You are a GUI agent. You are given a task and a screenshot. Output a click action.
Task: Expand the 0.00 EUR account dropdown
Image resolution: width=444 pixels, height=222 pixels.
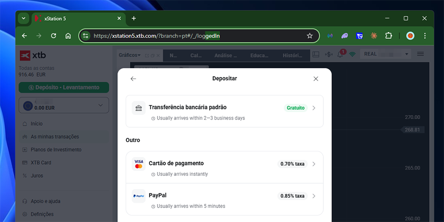[64, 105]
